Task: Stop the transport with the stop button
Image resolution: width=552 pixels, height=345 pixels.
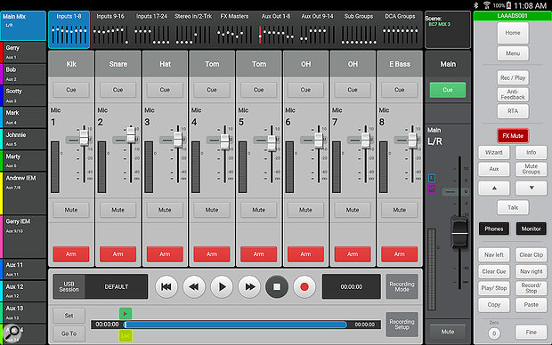Action: pyautogui.click(x=277, y=287)
